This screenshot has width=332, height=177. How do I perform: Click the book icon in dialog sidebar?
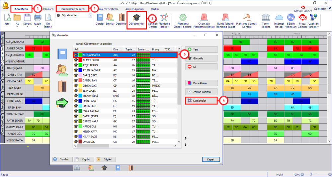tap(62, 54)
